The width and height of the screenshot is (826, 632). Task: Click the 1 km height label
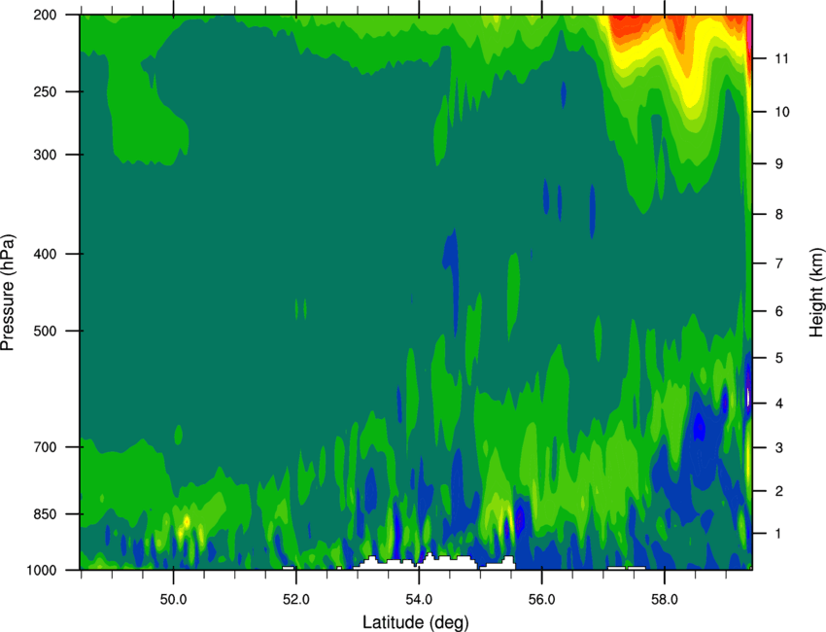(778, 534)
